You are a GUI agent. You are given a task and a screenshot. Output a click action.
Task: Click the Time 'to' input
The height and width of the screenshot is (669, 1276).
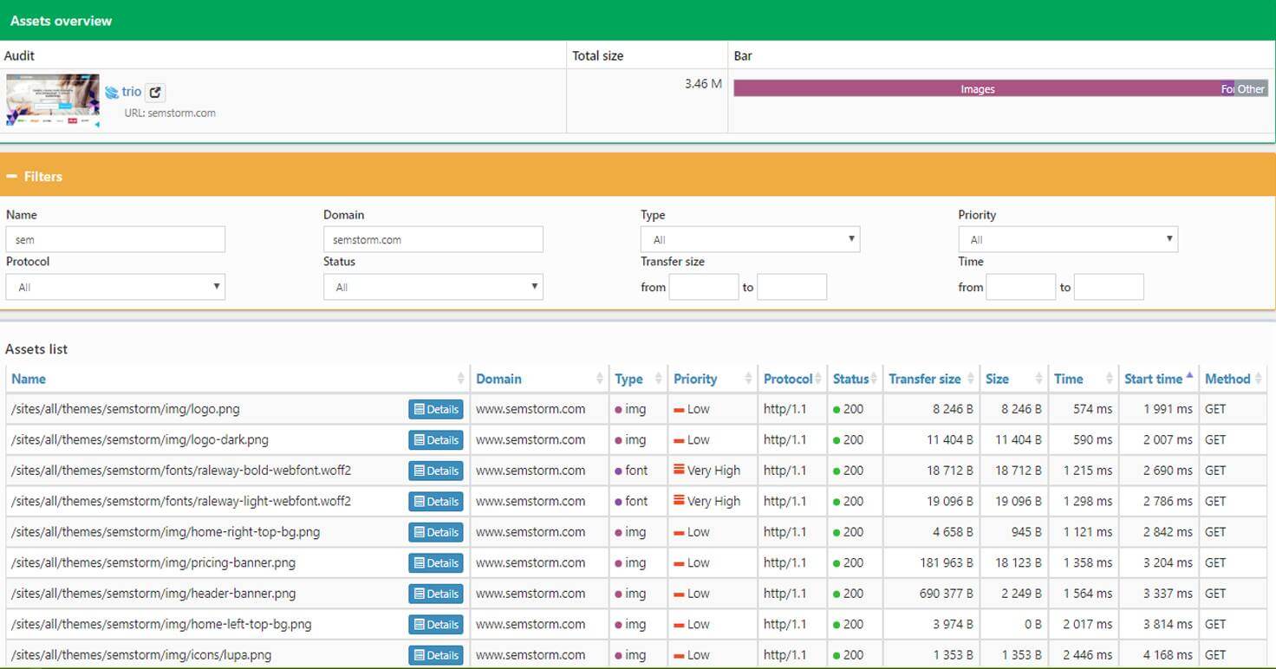[x=1109, y=287]
